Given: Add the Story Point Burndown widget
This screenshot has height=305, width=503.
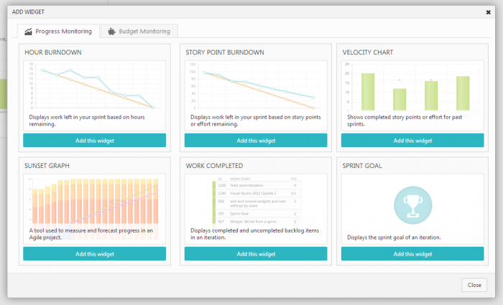Looking at the screenshot, I should click(255, 140).
